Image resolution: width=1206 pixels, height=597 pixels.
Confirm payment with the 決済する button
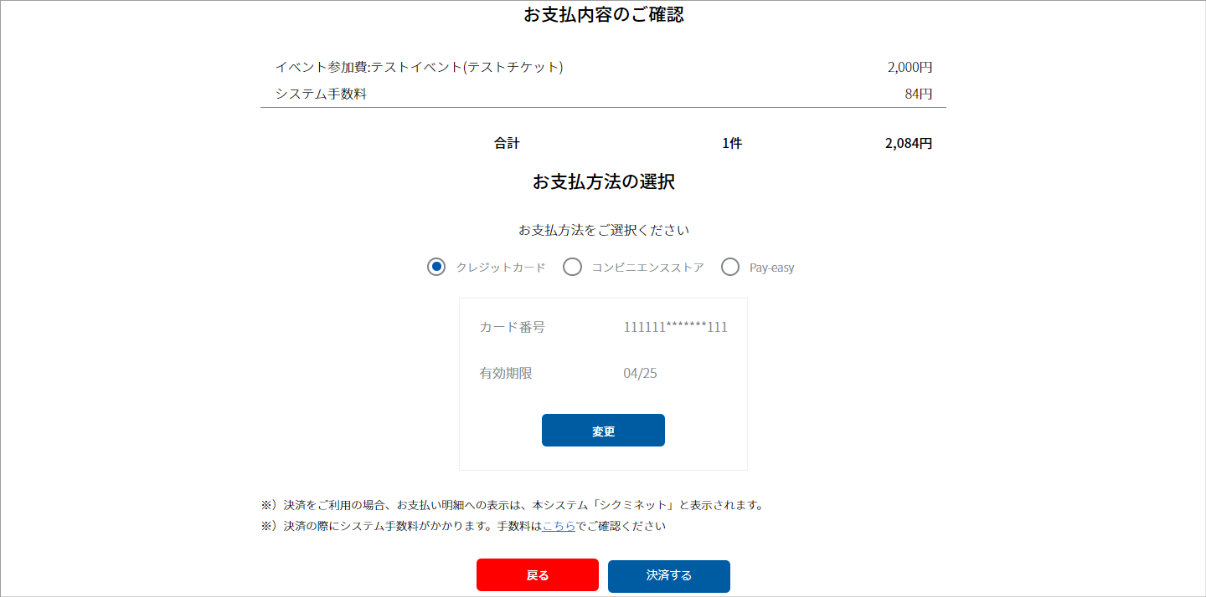669,575
